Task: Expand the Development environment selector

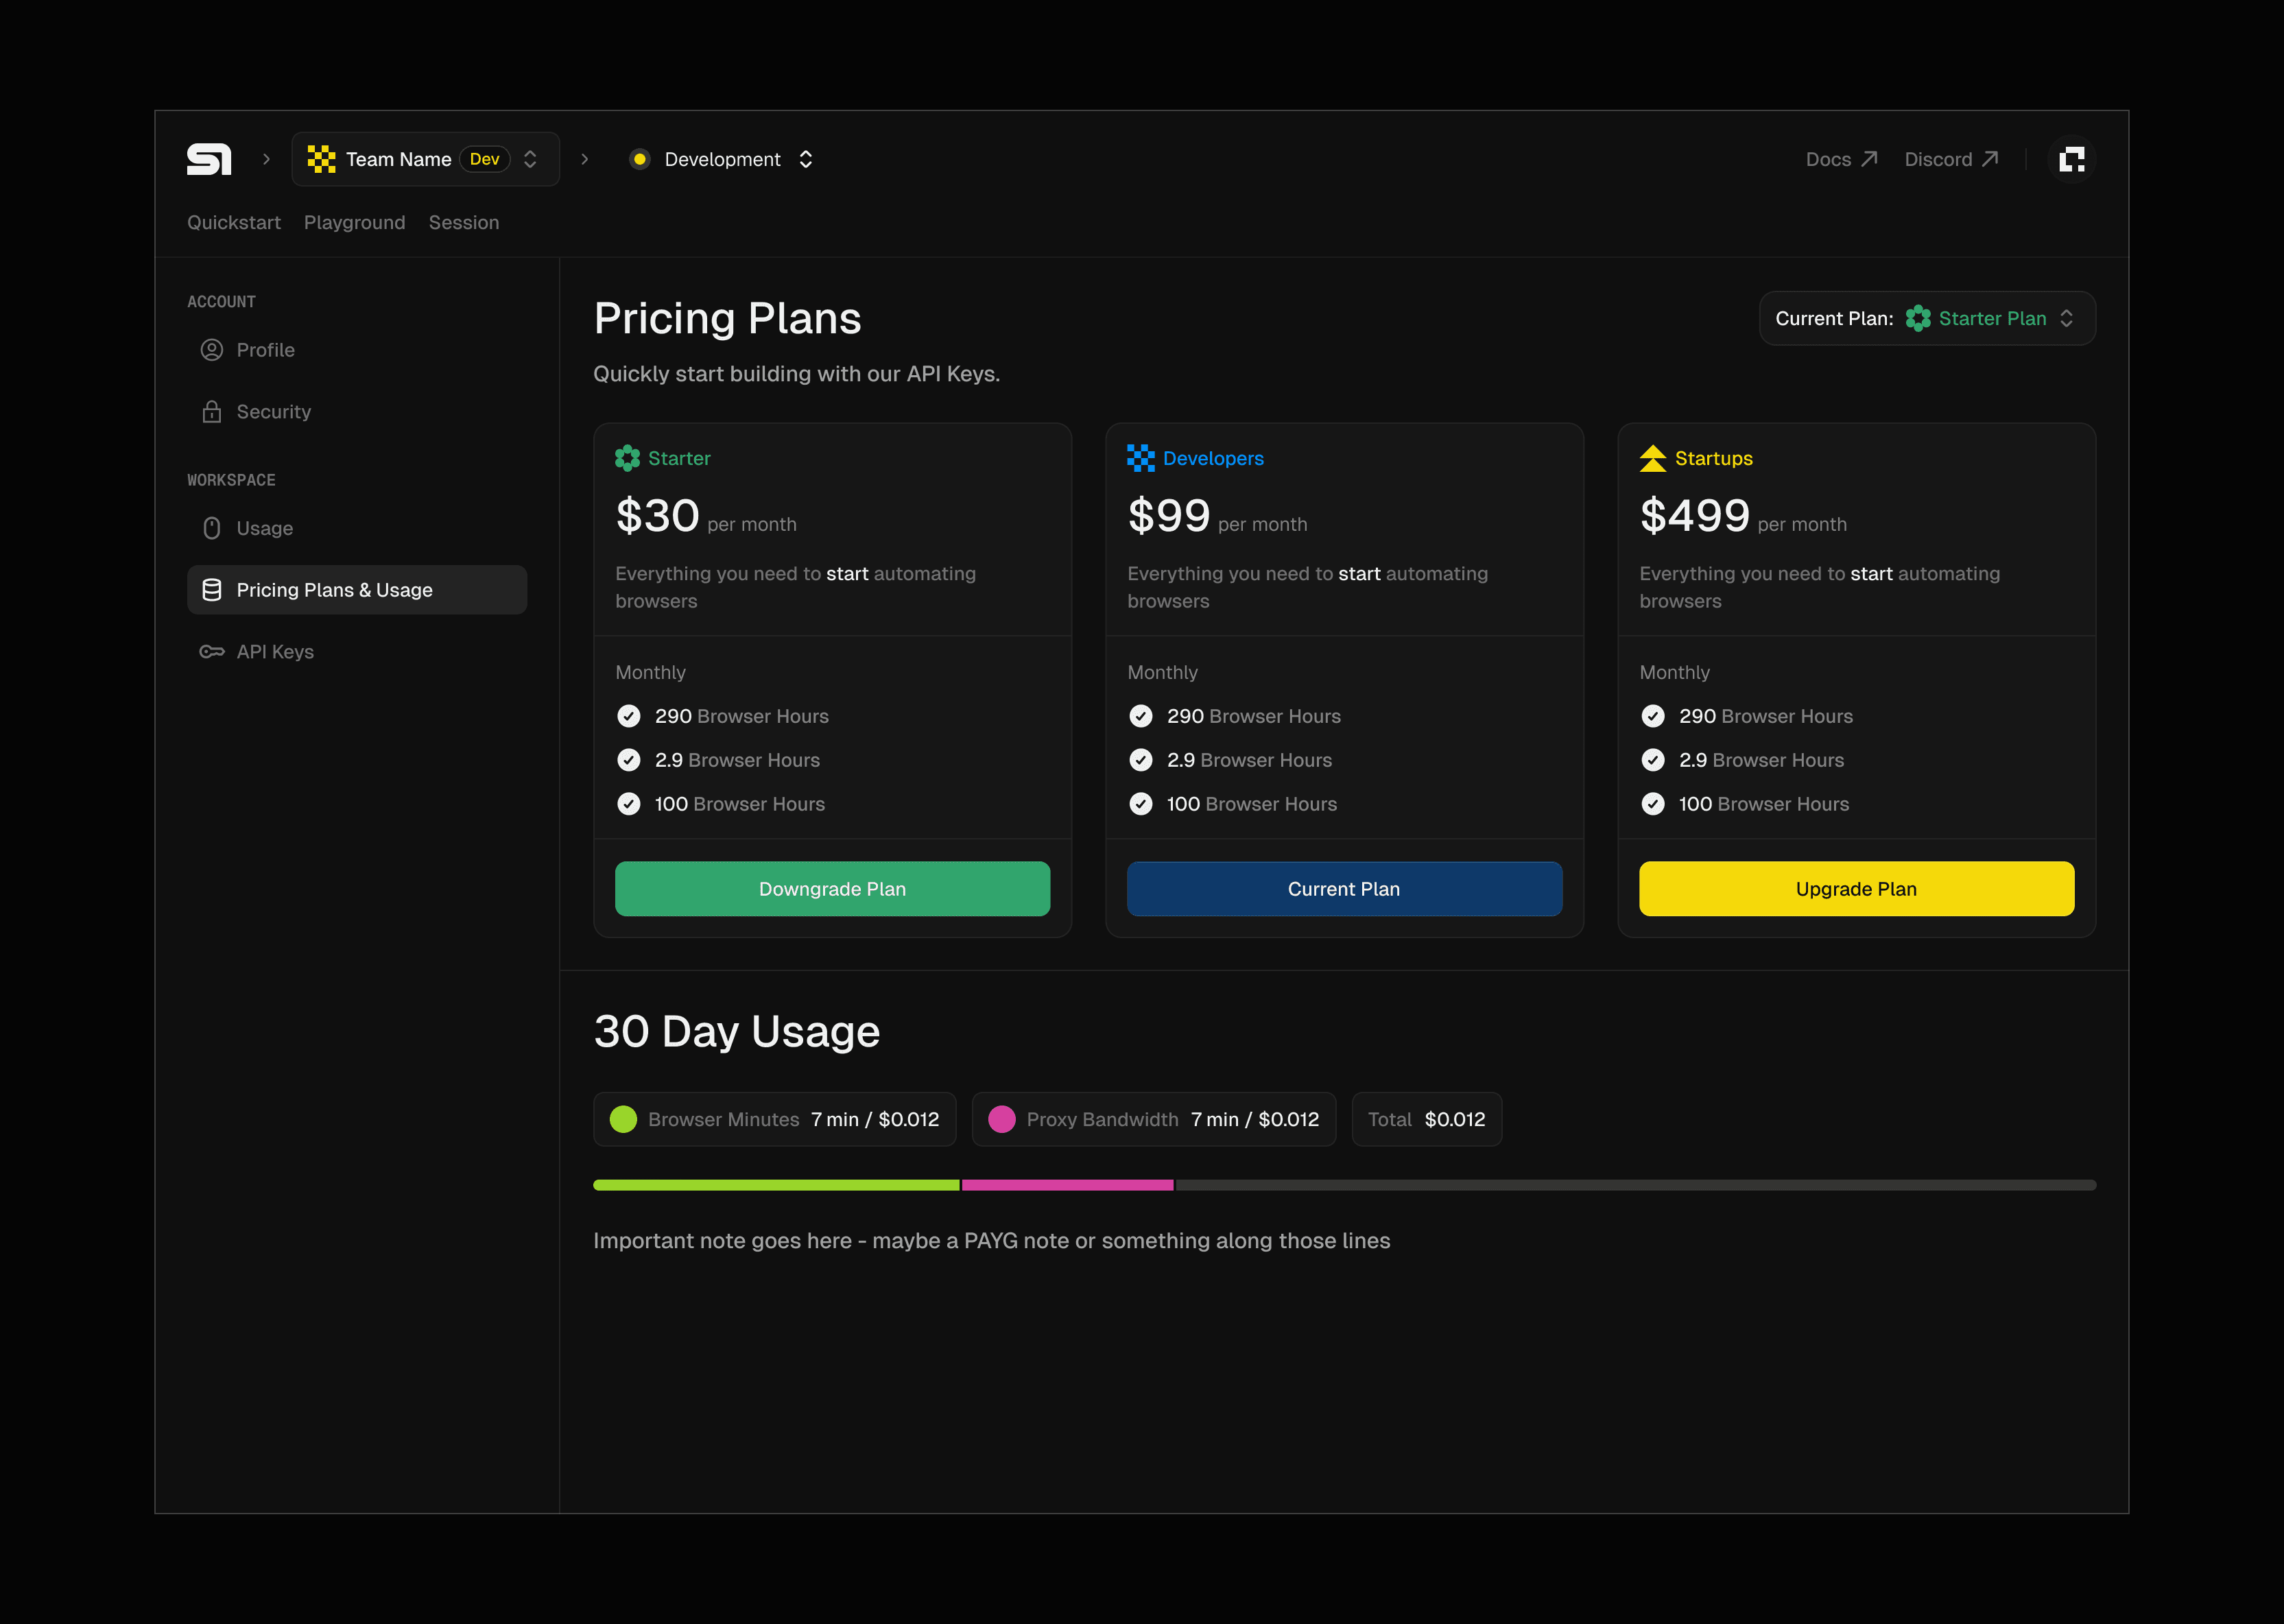Action: coord(722,159)
